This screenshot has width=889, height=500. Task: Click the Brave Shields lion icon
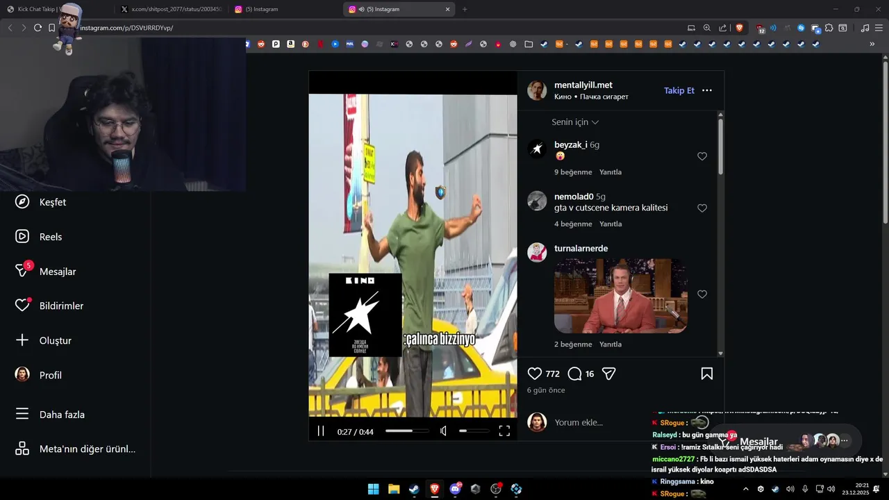[740, 28]
